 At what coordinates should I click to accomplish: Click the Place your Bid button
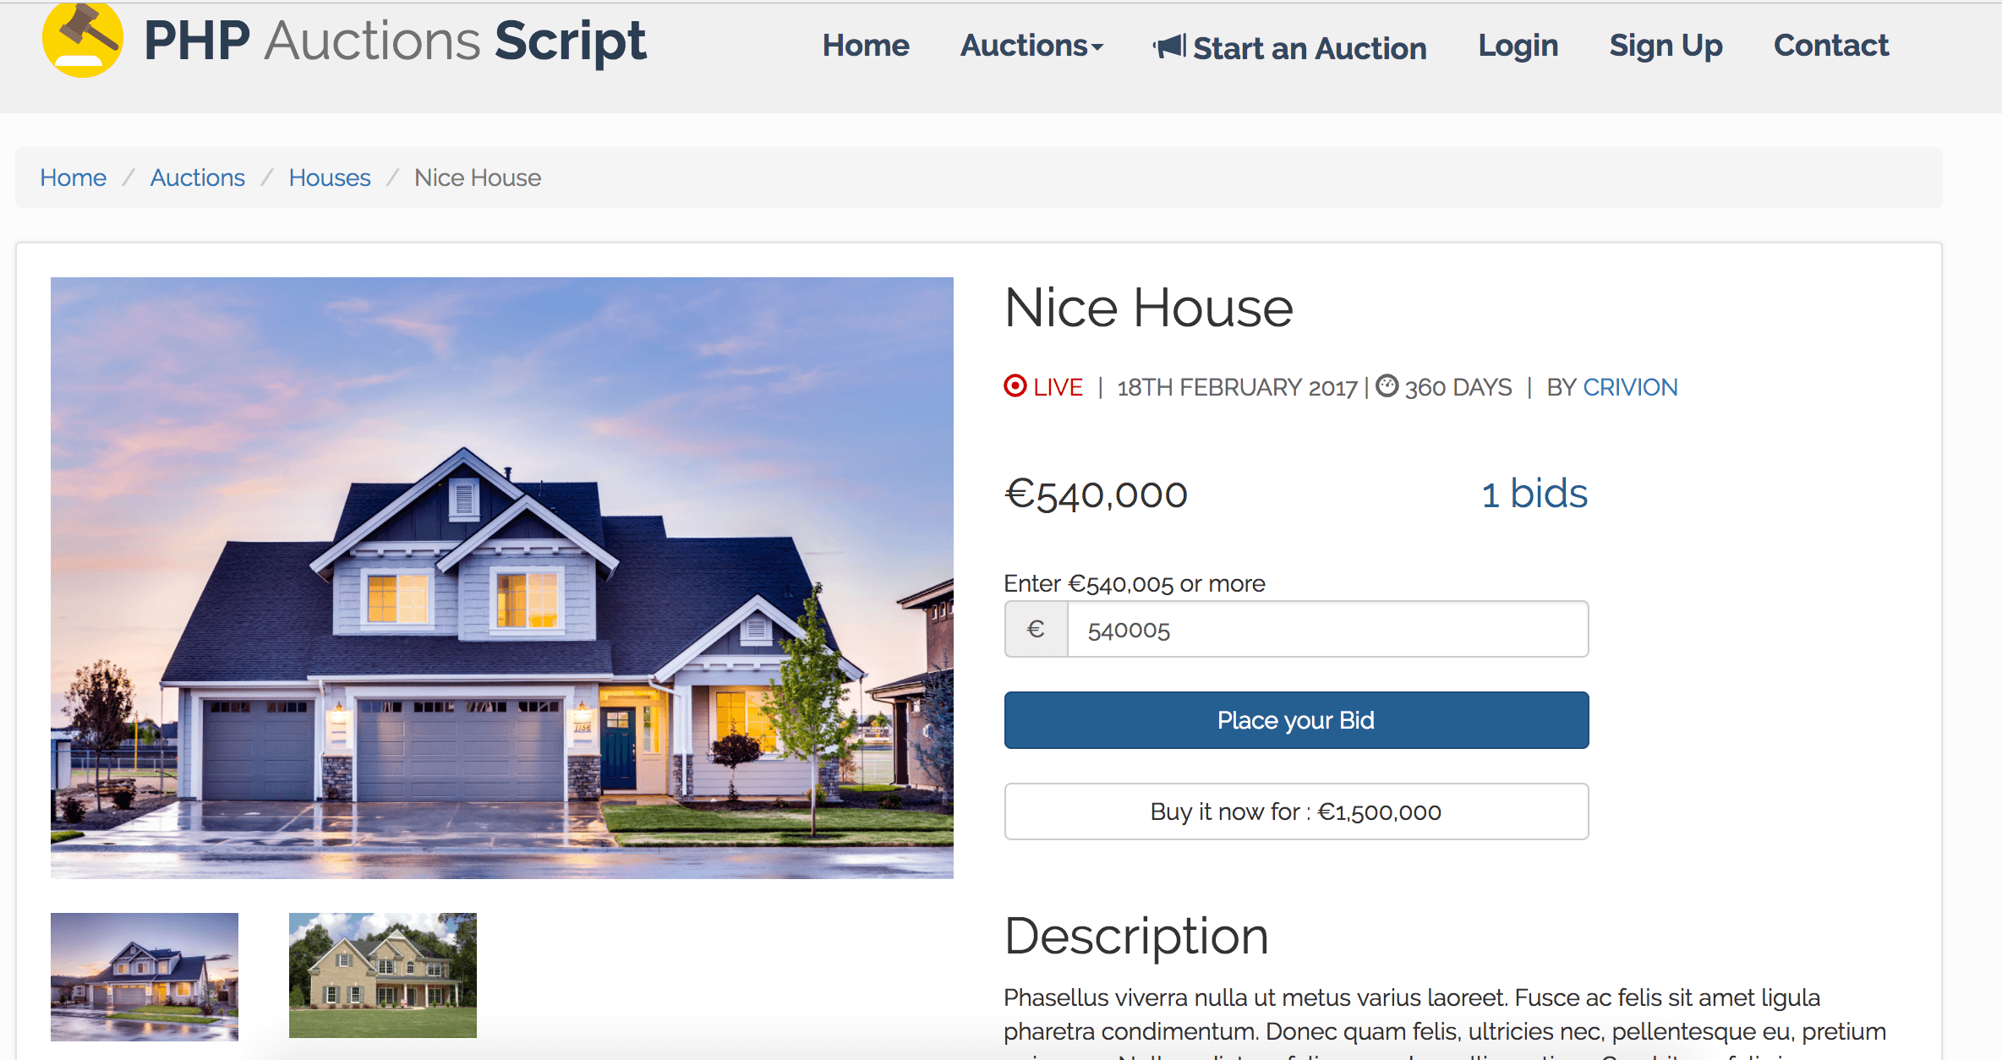[1296, 721]
